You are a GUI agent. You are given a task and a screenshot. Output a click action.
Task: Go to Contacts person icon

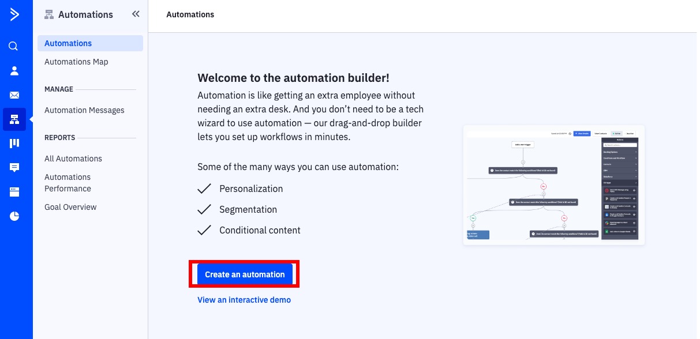14,71
